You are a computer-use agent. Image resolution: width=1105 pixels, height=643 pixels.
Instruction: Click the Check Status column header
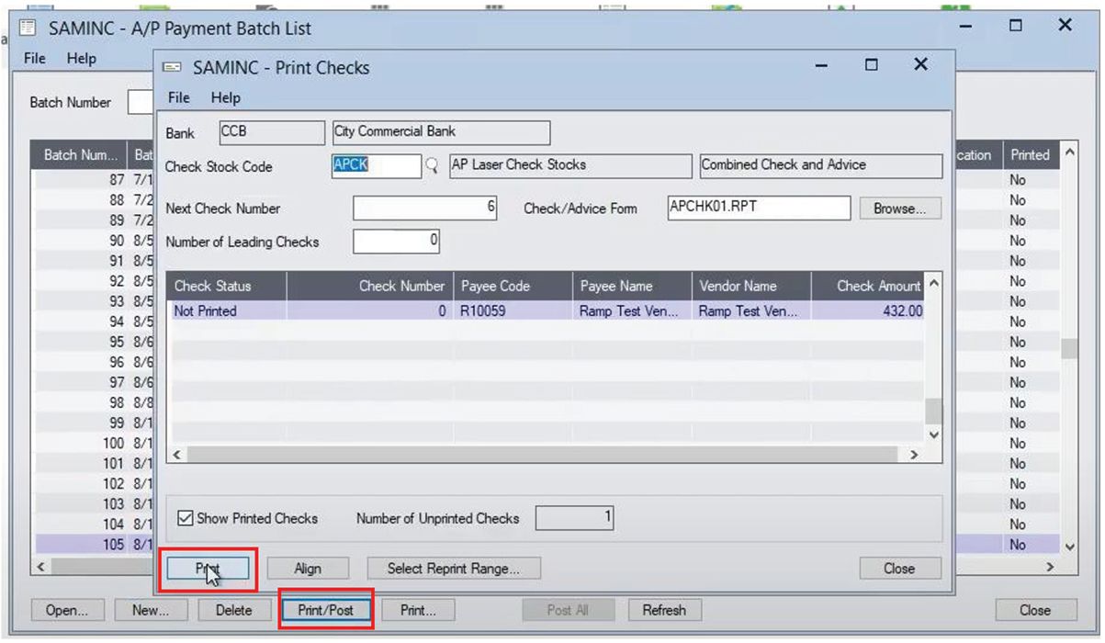[227, 286]
